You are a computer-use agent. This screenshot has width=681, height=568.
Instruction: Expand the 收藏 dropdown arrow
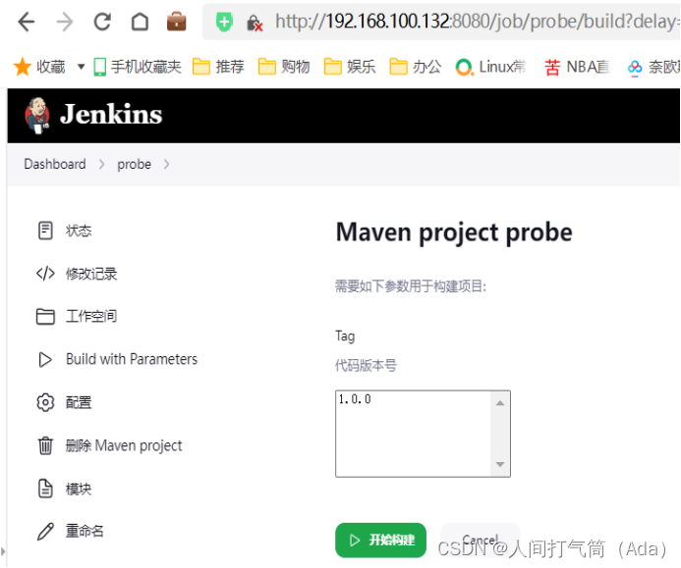81,67
